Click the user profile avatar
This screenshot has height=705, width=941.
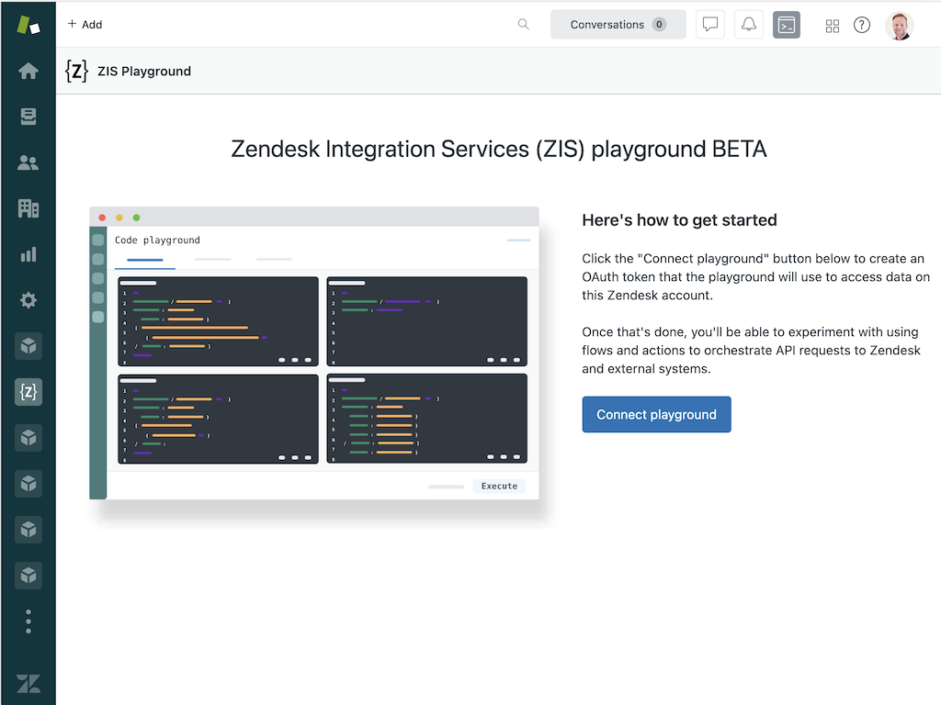click(899, 26)
